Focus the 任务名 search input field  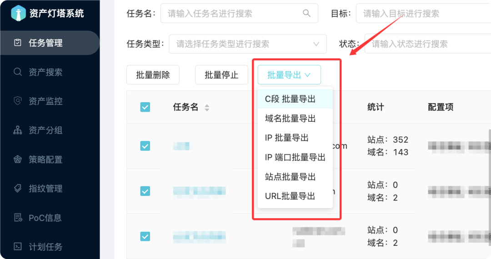click(x=239, y=13)
